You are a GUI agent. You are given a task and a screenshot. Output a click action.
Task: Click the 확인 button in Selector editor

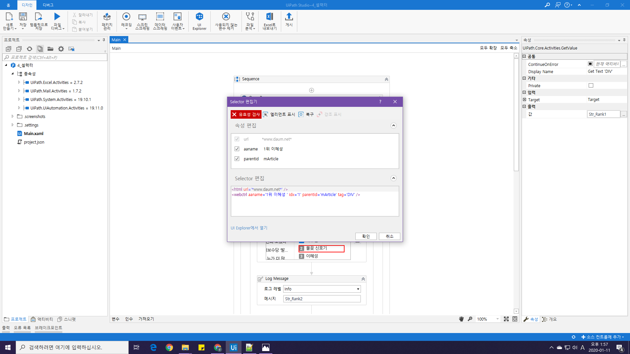click(366, 236)
